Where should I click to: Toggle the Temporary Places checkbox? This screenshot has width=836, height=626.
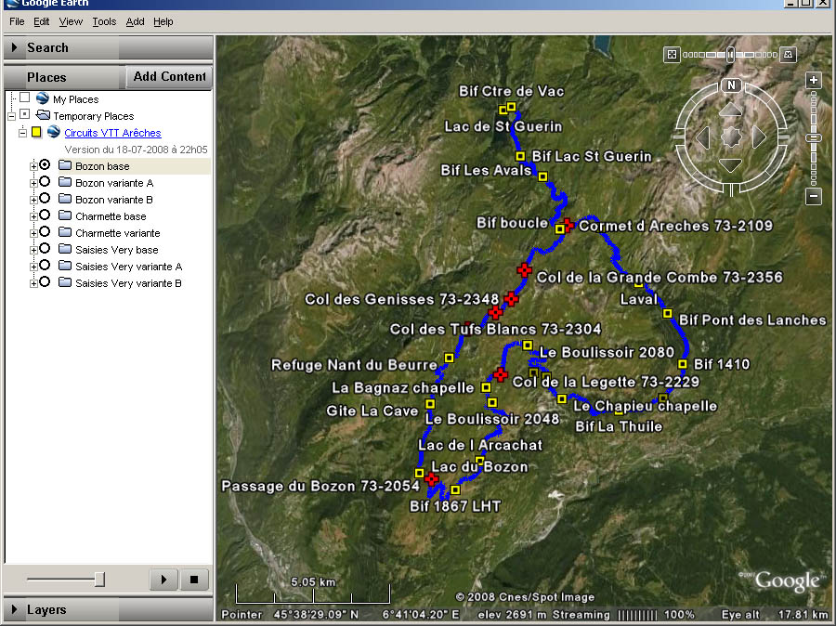[x=24, y=114]
